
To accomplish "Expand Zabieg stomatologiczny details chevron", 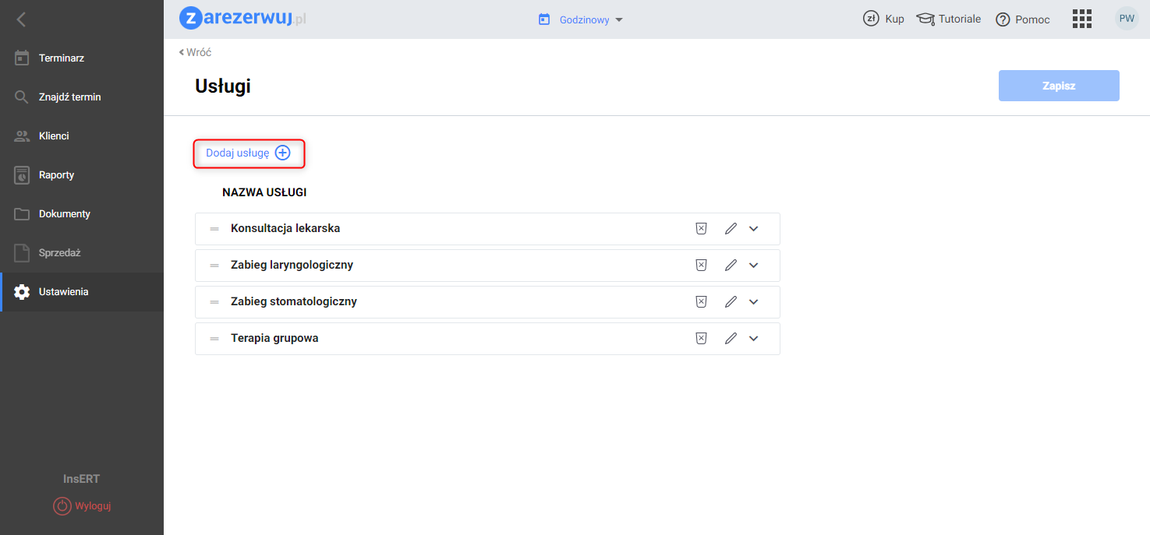I will coord(753,302).
